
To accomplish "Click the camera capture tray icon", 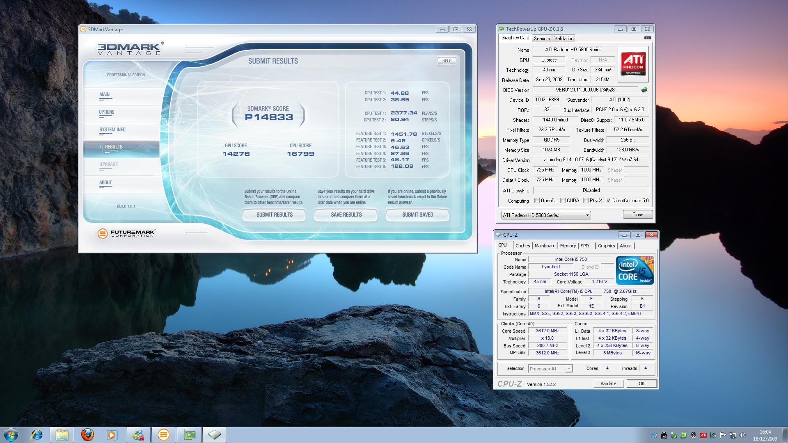I will coord(664,435).
